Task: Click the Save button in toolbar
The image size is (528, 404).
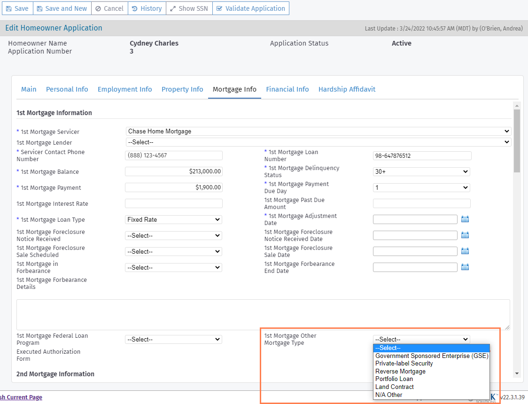Action: [16, 8]
